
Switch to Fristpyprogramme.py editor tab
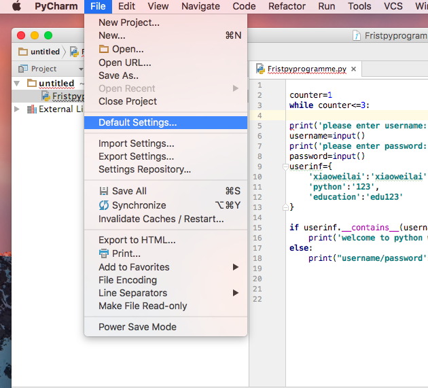307,69
